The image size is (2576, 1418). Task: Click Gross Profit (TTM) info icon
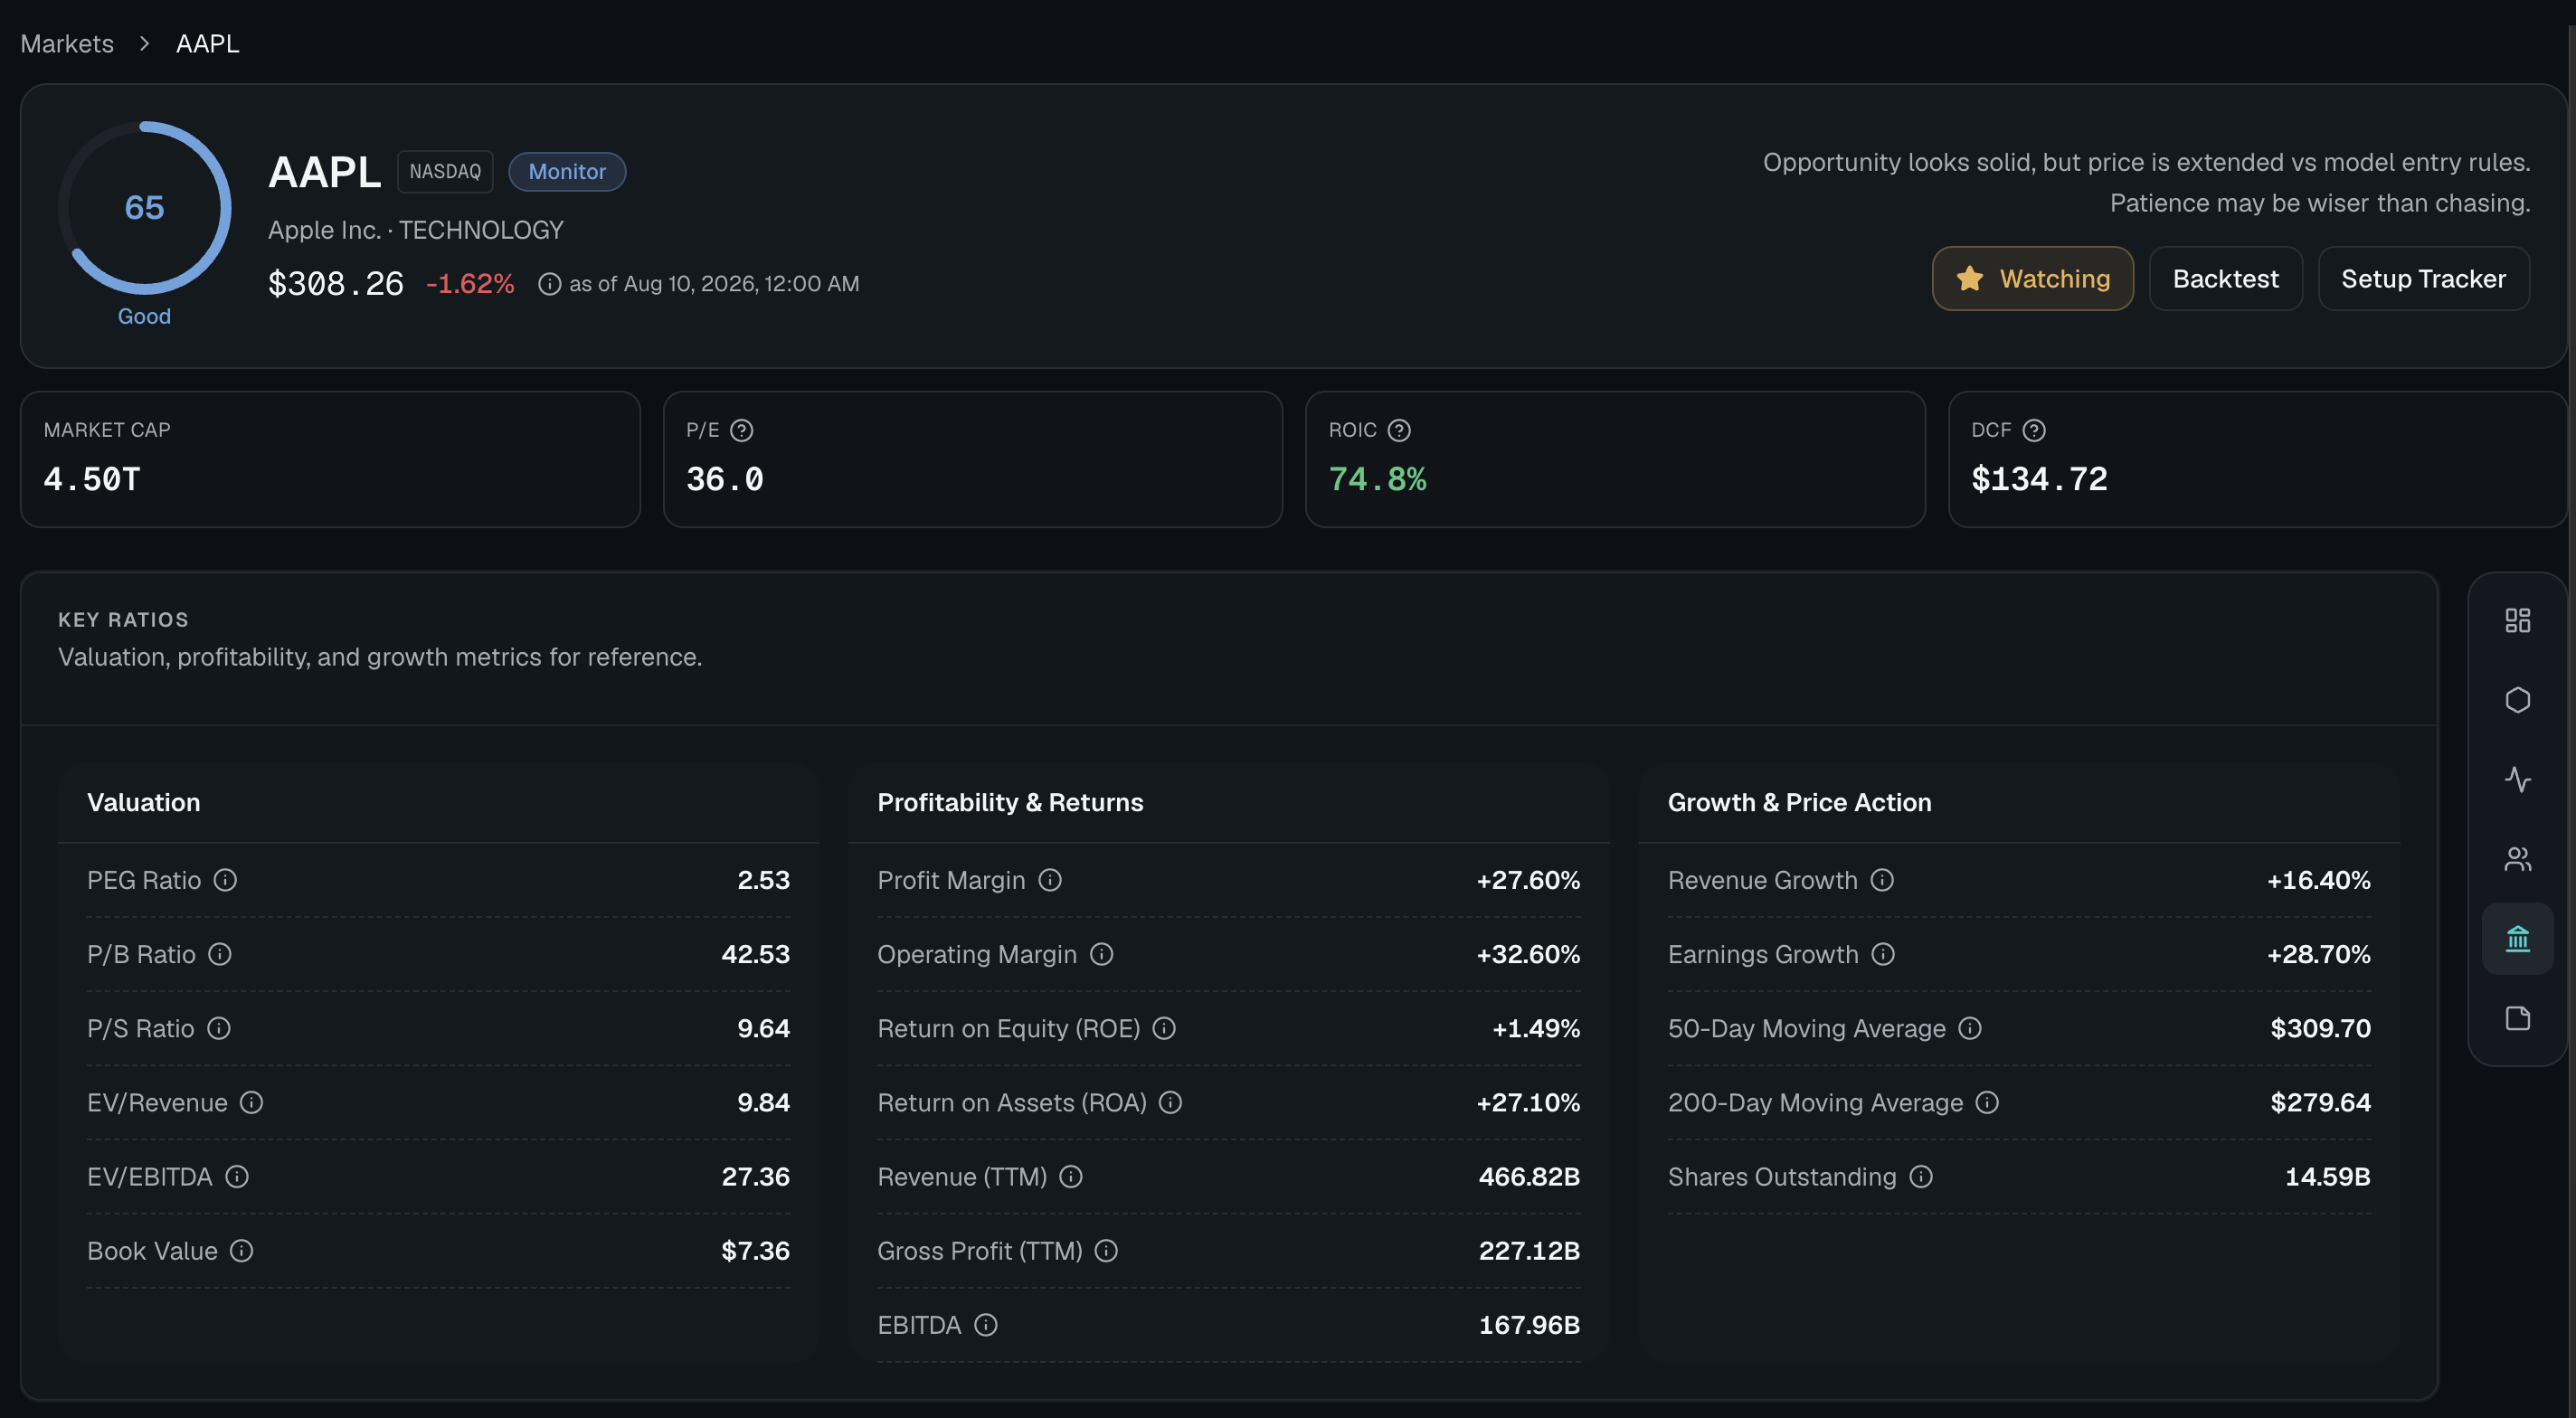coord(1106,1250)
